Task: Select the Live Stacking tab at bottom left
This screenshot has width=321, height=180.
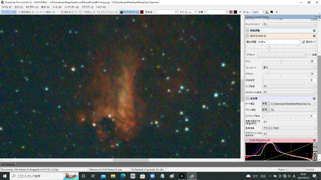Action: 8,165
